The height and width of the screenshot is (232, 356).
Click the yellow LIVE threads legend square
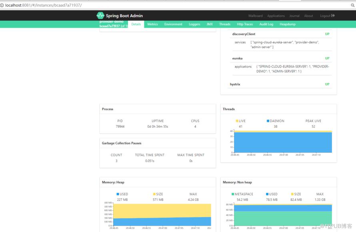[x=237, y=121]
